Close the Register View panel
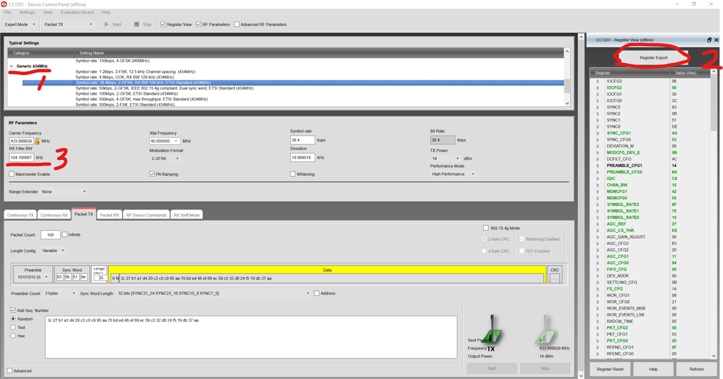Screen dimensions: 723x379 pos(716,40)
